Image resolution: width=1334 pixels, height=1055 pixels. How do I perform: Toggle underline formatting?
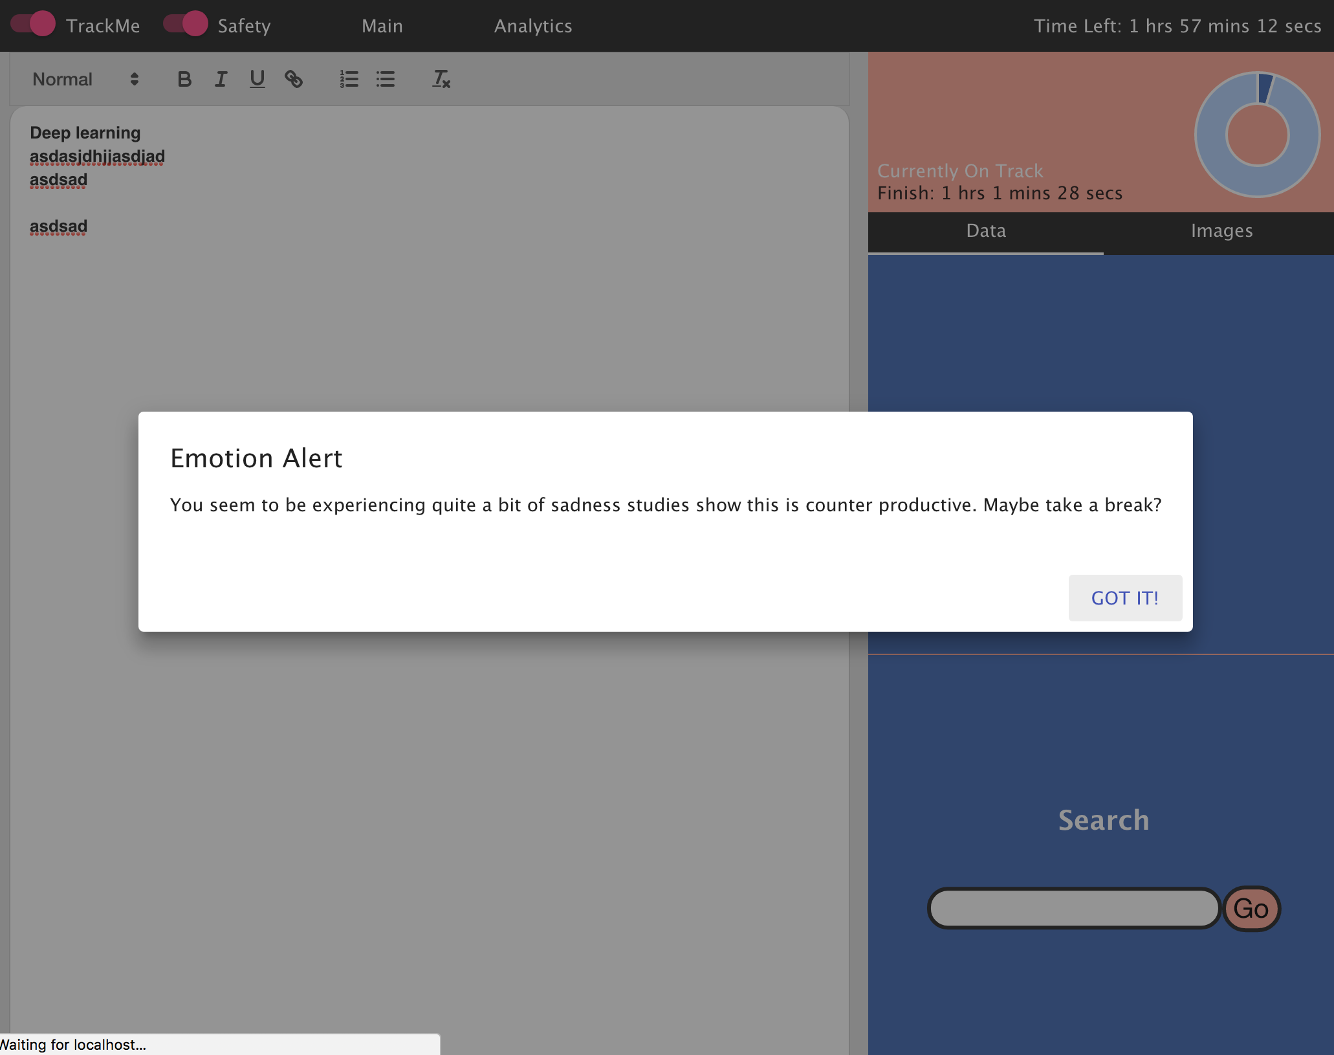pos(257,79)
